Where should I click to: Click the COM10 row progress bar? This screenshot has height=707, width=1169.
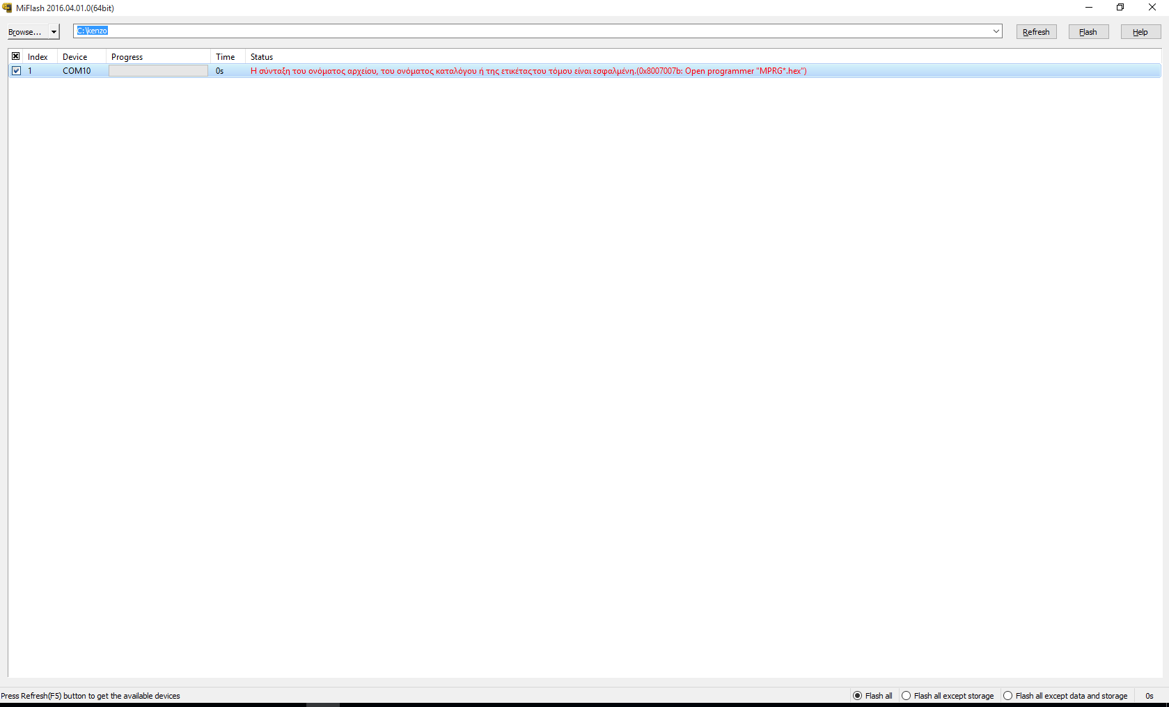158,71
